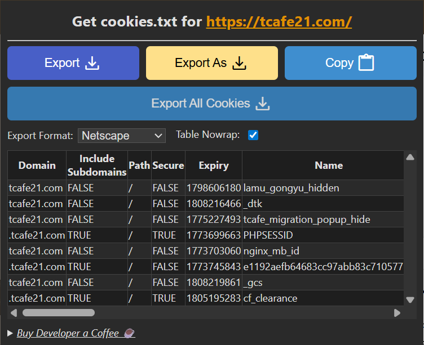Click the Expiry column header
Viewport: 424px width, 345px height.
click(x=214, y=165)
